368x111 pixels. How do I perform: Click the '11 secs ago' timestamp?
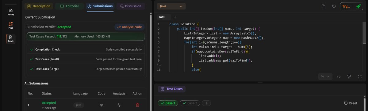pyautogui.click(x=49, y=108)
